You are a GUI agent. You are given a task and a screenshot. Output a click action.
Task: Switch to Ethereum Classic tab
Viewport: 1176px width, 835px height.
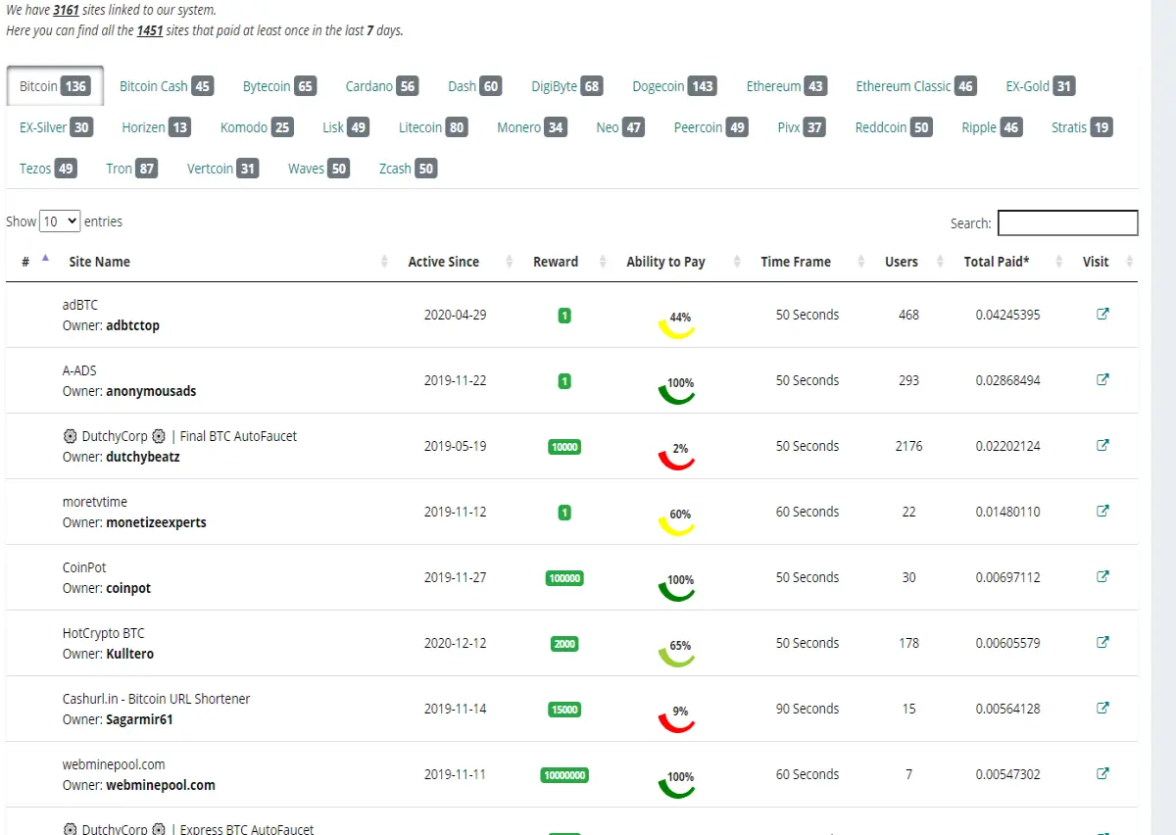point(915,86)
